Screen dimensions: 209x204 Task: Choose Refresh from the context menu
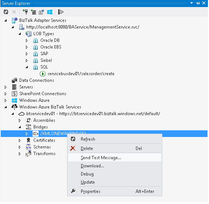[x=115, y=139]
